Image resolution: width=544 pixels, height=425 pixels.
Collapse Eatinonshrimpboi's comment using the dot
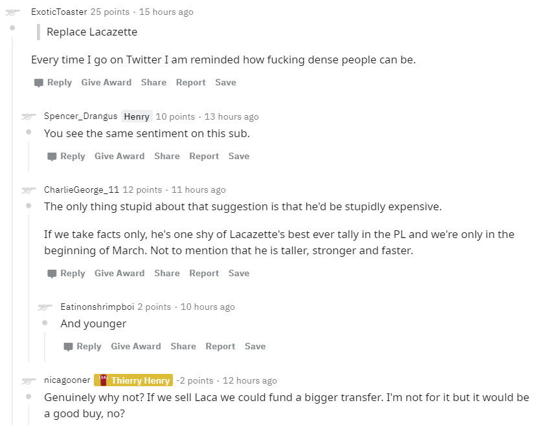(x=45, y=323)
